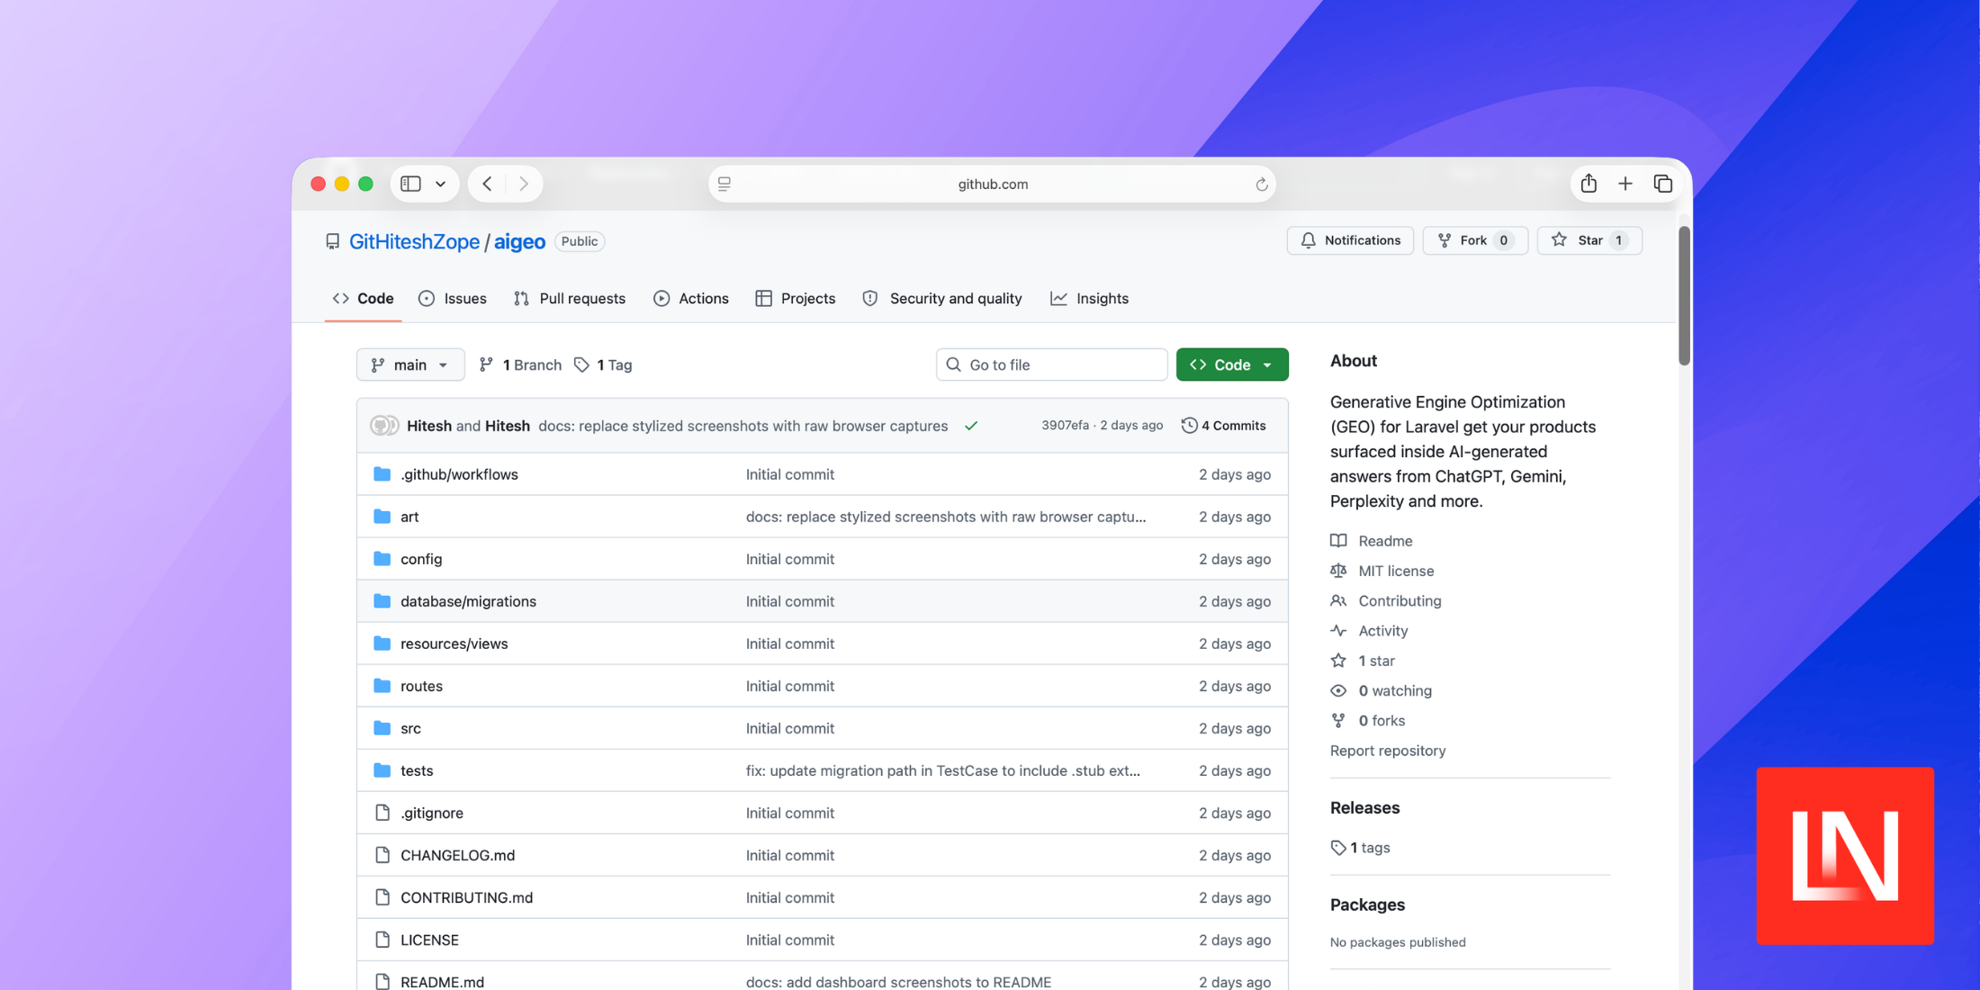The width and height of the screenshot is (1980, 990).
Task: Open the Actions tab
Action: pos(691,298)
